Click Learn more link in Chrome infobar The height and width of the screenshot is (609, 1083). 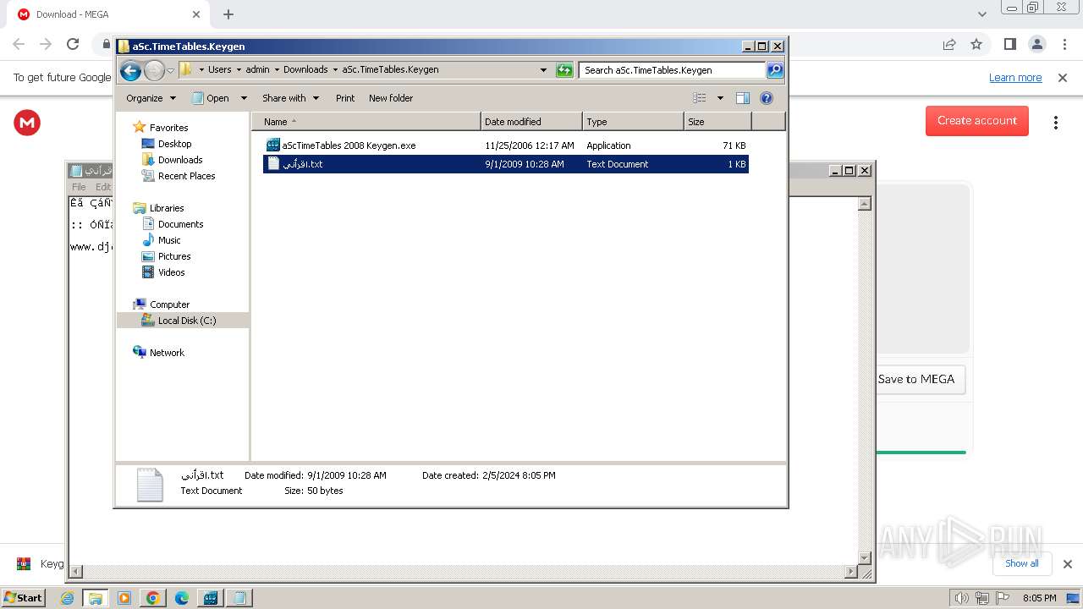click(x=1015, y=78)
